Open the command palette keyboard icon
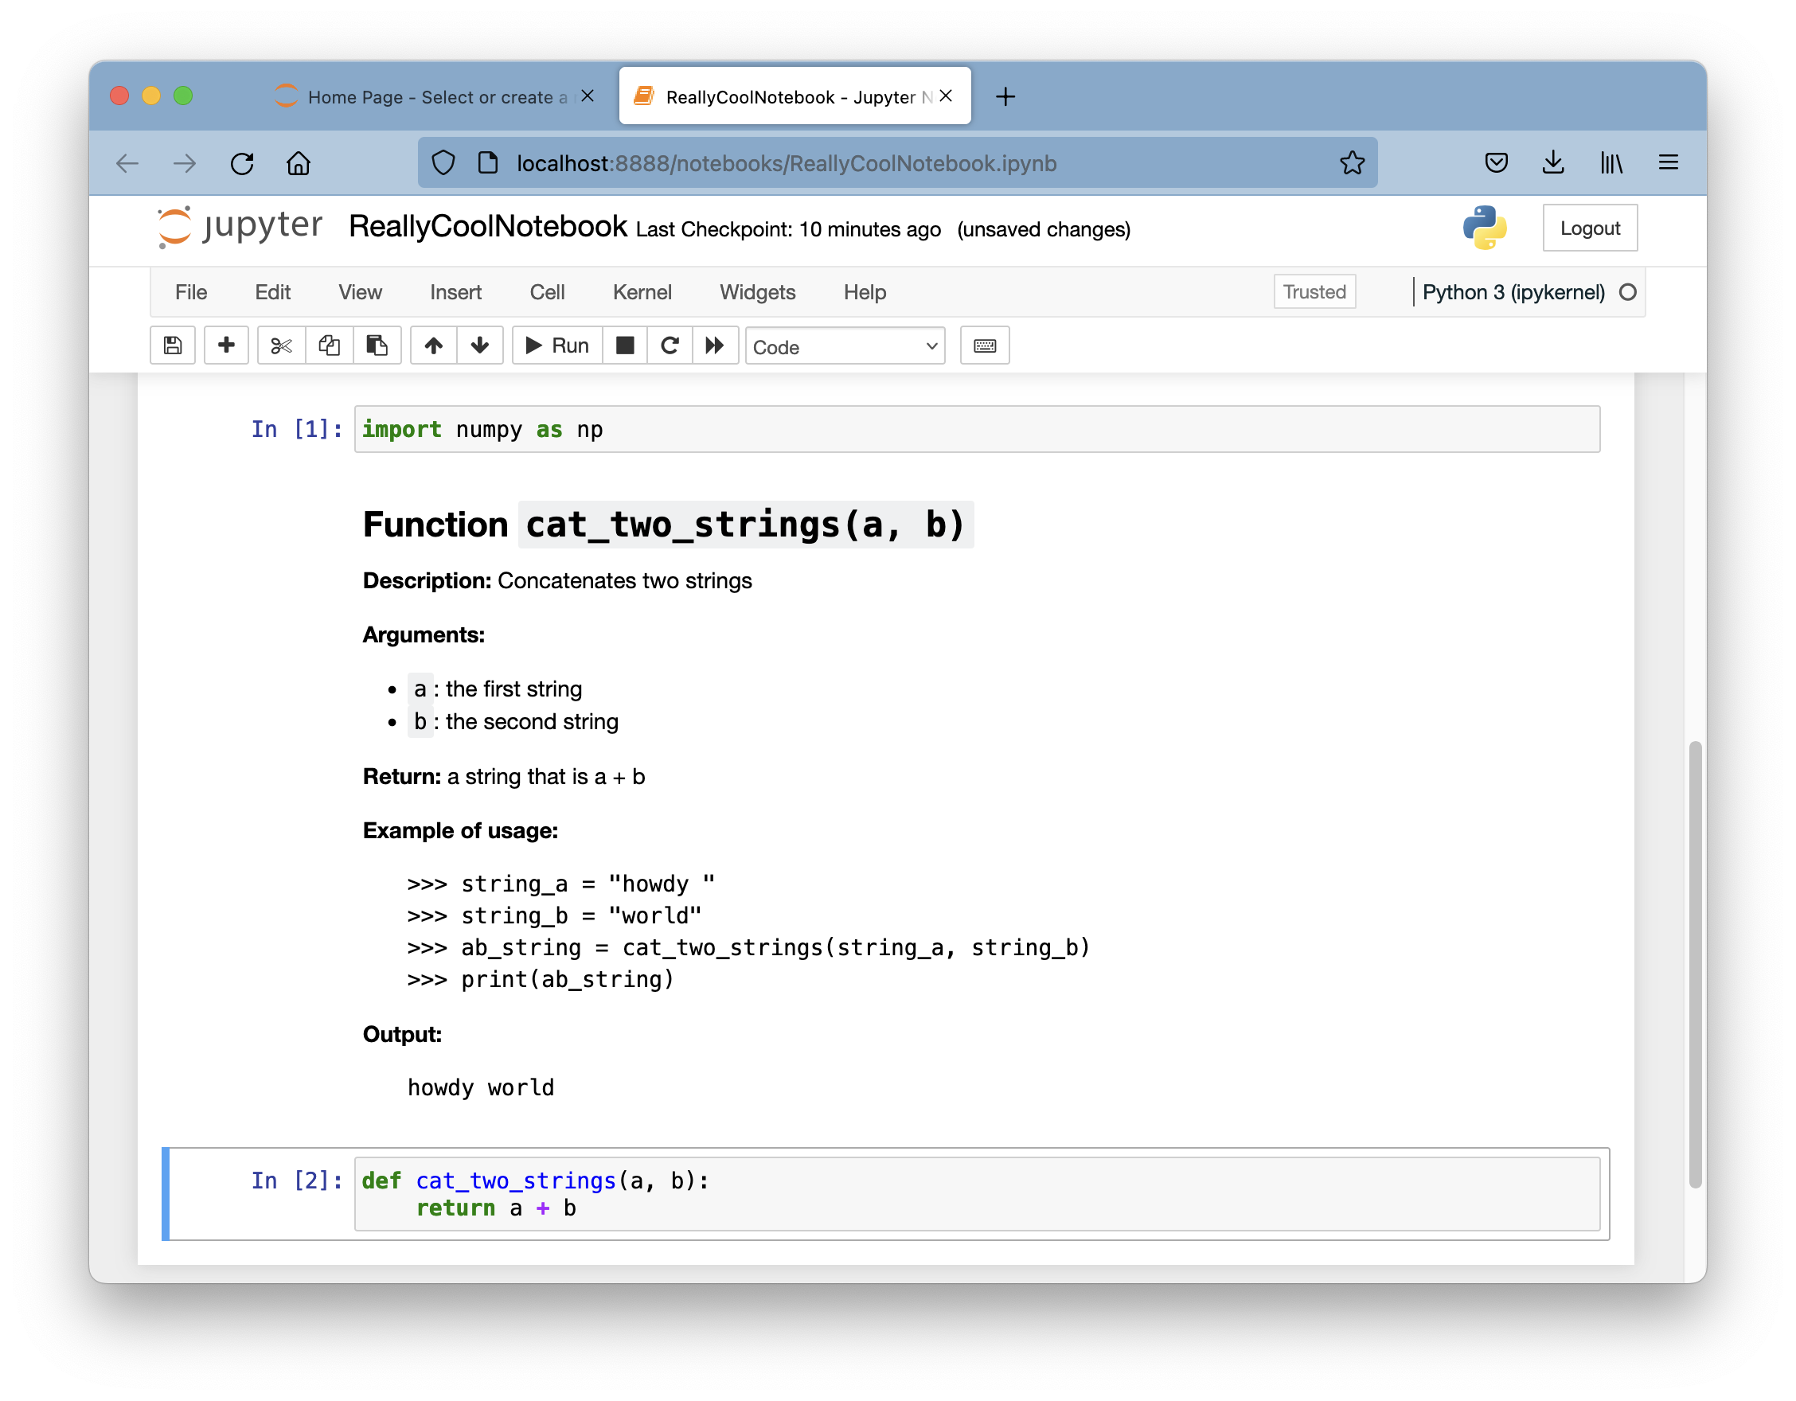Image resolution: width=1796 pixels, height=1401 pixels. [x=984, y=345]
